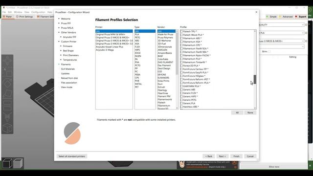The width and height of the screenshot is (313, 176).
Task: Select the Rotate tool in the left toolbar
Action: [x=7, y=83]
